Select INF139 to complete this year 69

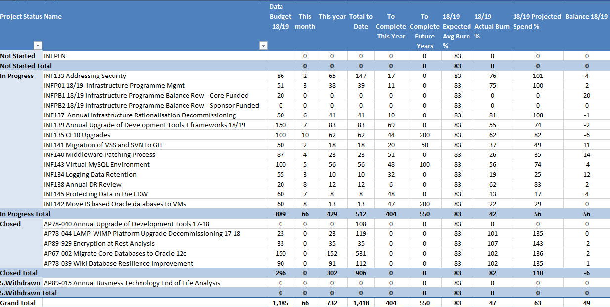pyautogui.click(x=391, y=125)
